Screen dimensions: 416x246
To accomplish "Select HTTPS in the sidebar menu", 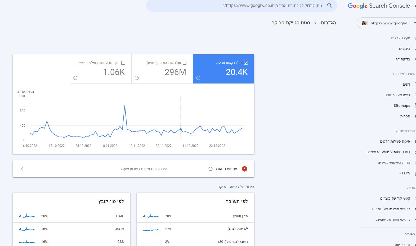I will click(x=404, y=173).
